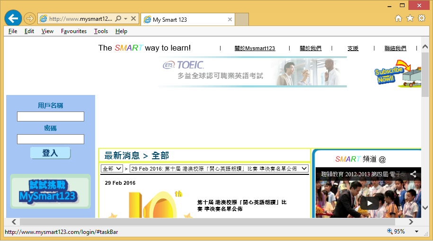Click the TOEIC banner advertisement

253,72
